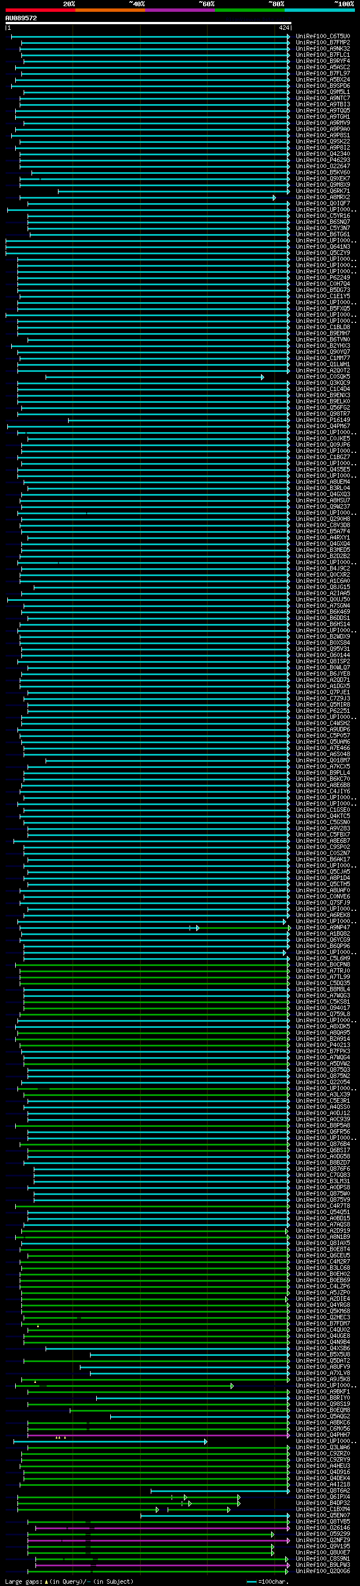This screenshot has width=360, height=1586.
Task: Select the UniRef100_P62249 label
Action: [322, 278]
